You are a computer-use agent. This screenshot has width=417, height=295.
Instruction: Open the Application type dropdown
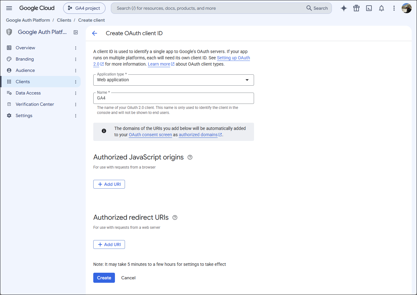174,80
